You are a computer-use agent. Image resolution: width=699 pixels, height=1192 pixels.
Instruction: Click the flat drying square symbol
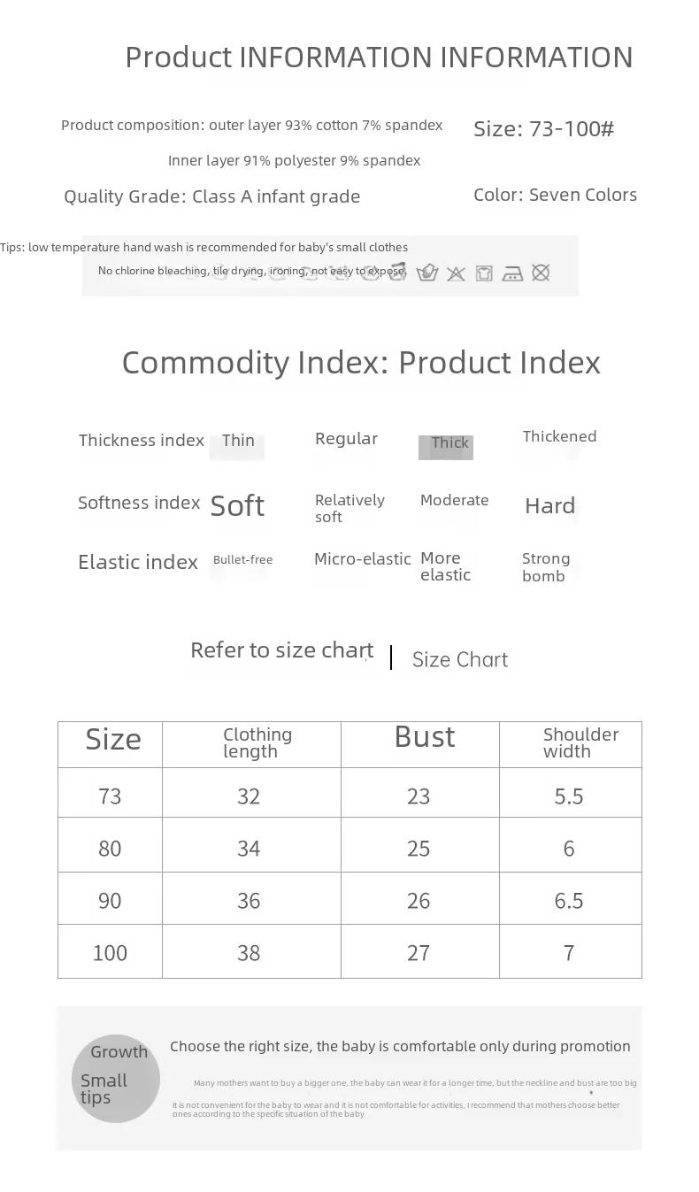484,273
